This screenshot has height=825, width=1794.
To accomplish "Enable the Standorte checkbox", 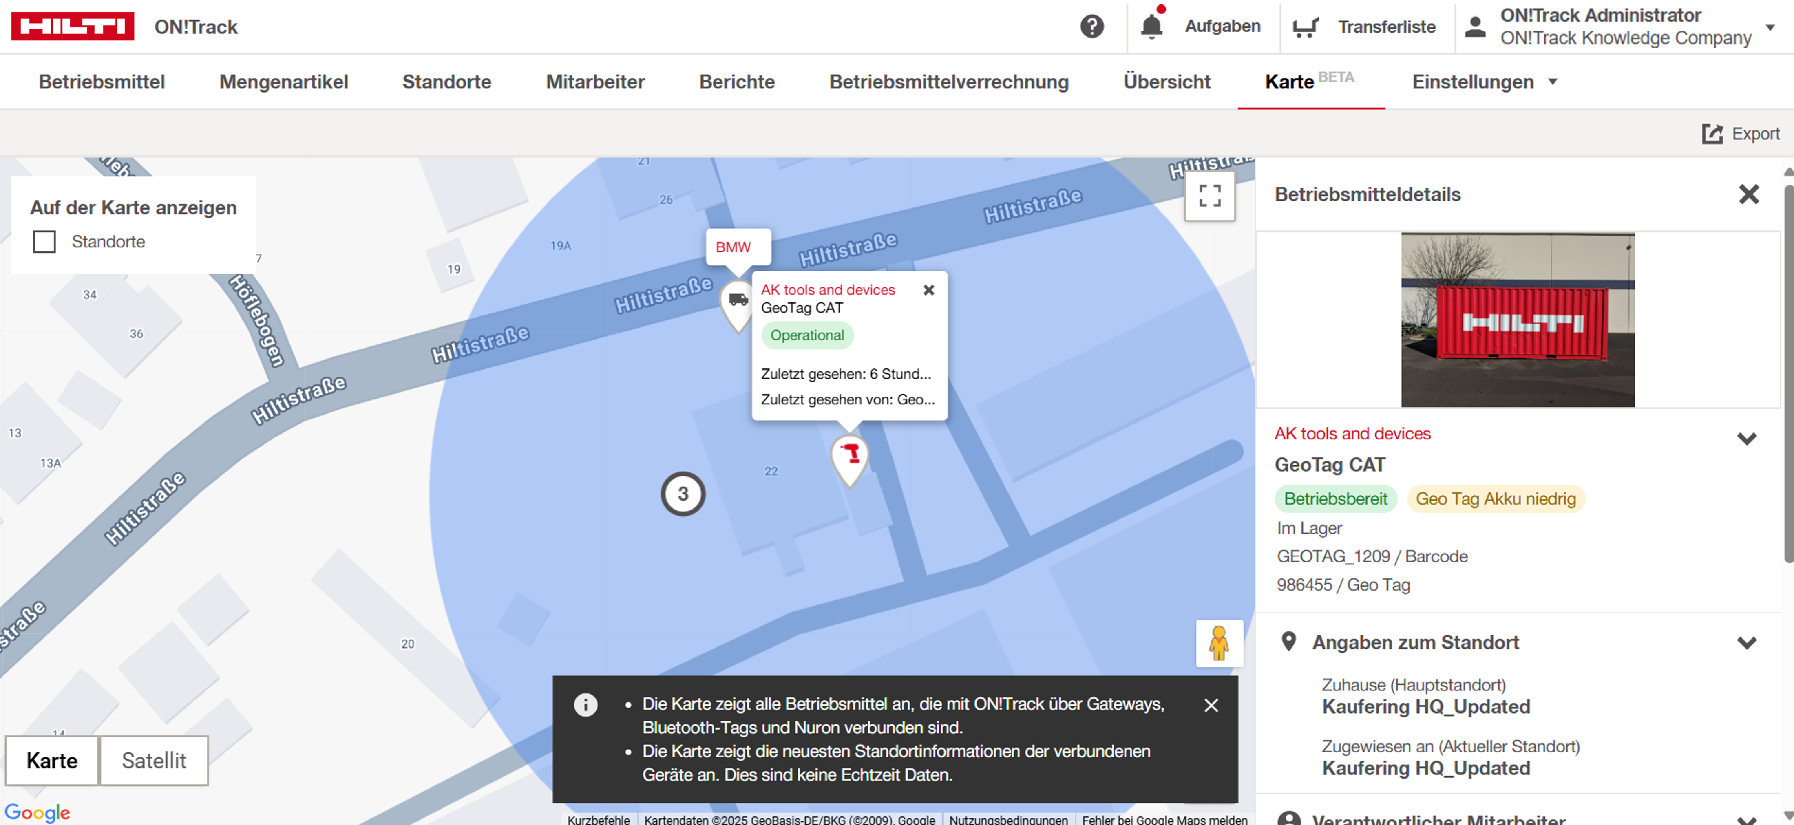I will pyautogui.click(x=44, y=242).
